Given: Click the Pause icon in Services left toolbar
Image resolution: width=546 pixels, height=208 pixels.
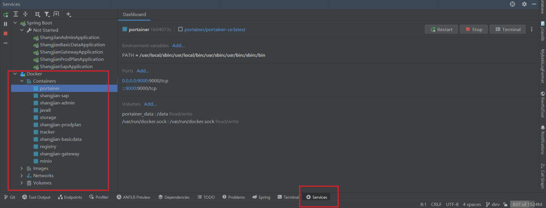Looking at the screenshot, I should [6, 24].
